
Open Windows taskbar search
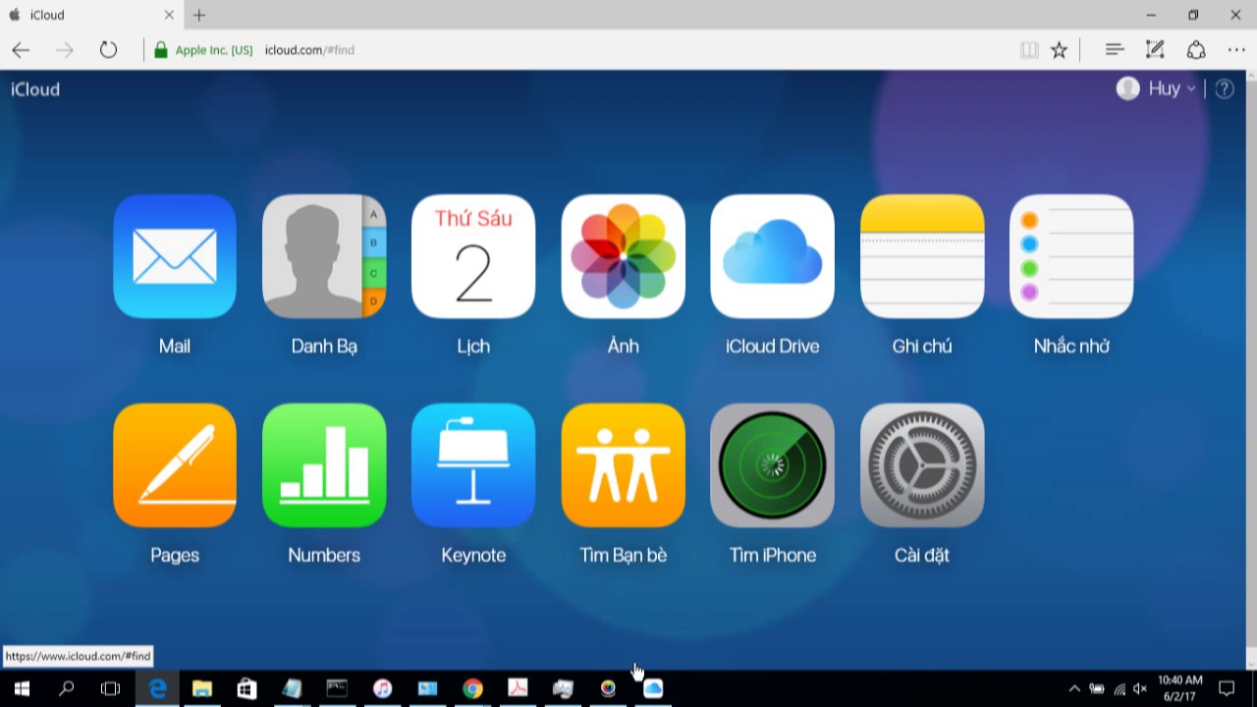click(67, 688)
